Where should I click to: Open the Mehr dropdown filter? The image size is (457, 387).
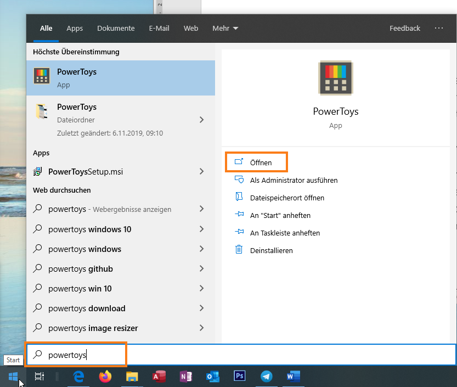click(225, 29)
